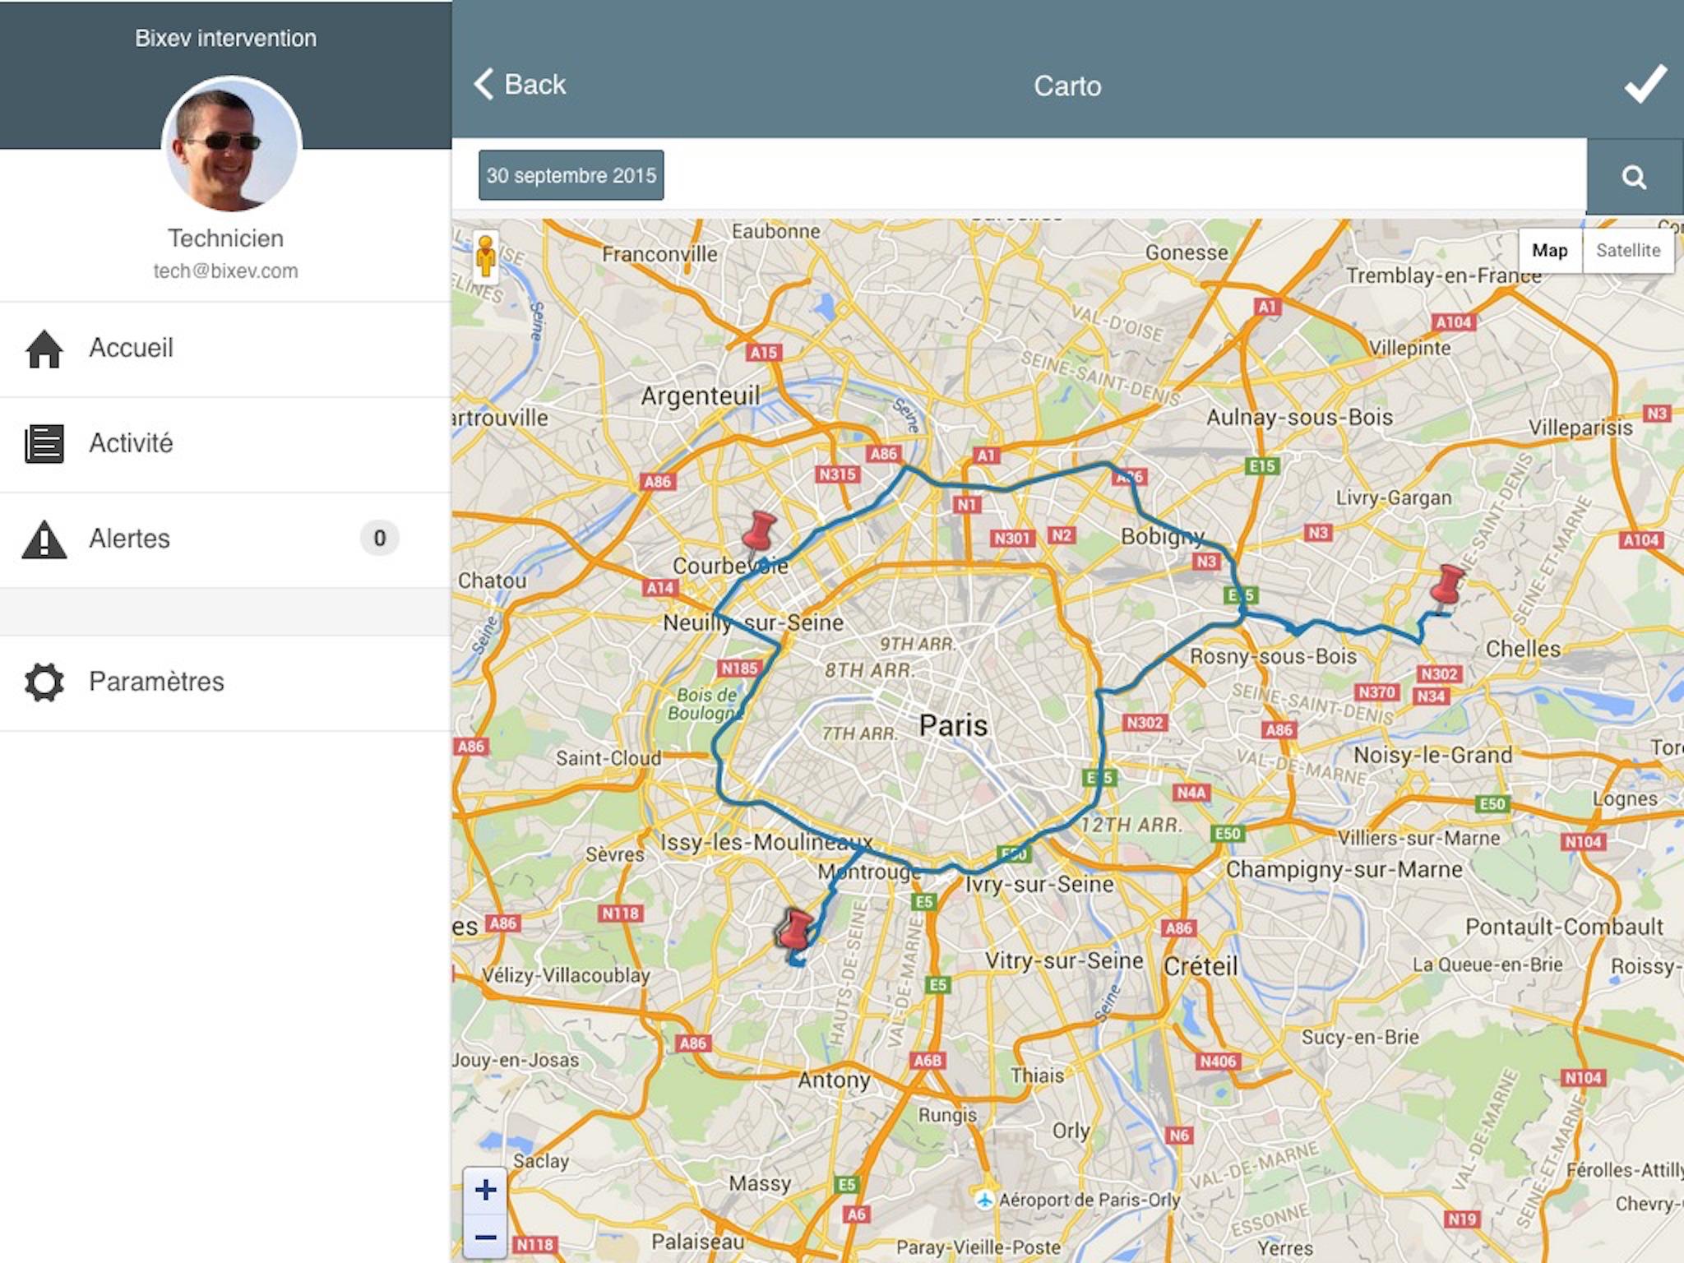Select the red pin south of Montrouge

point(794,930)
